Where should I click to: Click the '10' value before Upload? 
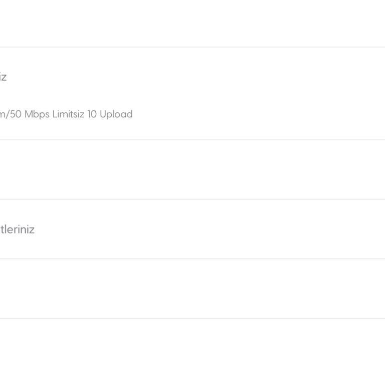(x=92, y=114)
